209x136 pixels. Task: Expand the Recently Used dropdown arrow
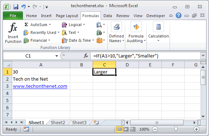coord(58,32)
